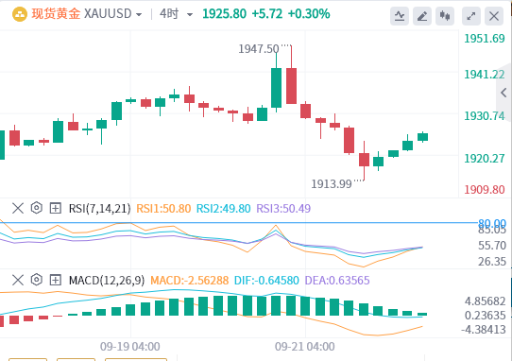
Task: Open the indicators line-chart icon
Action: tap(400, 16)
